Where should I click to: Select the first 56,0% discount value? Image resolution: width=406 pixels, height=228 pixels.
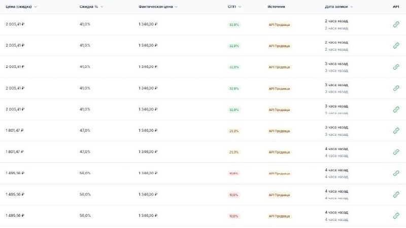pos(85,173)
